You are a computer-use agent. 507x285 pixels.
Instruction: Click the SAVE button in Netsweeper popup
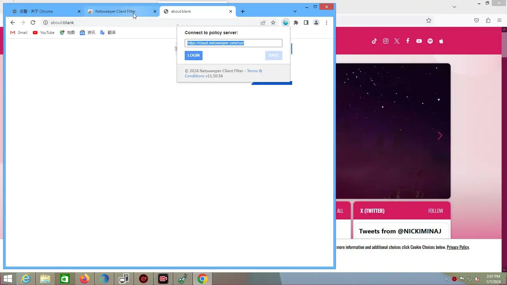[274, 55]
